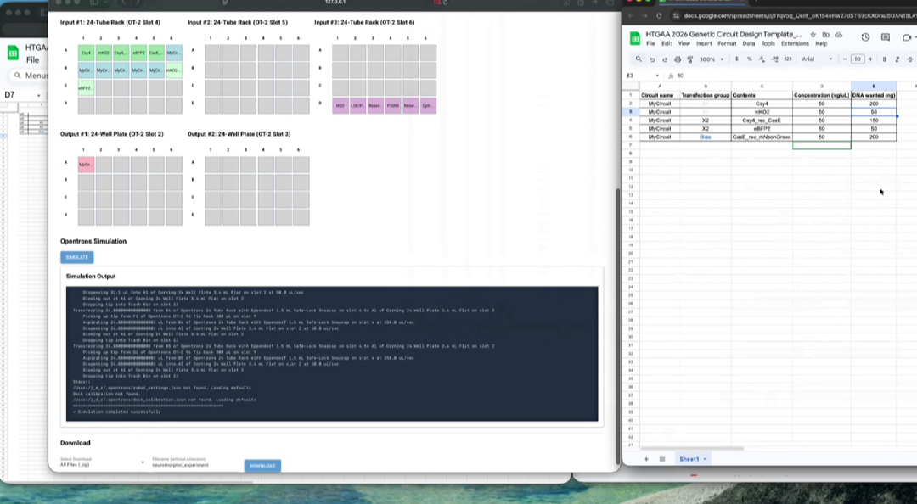Screen dimensions: 917x504
Task: Click increase decimal places icon
Action: tap(775, 59)
